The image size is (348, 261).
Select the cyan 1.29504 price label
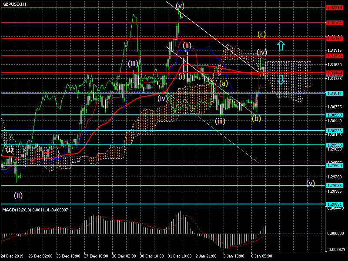click(335, 165)
